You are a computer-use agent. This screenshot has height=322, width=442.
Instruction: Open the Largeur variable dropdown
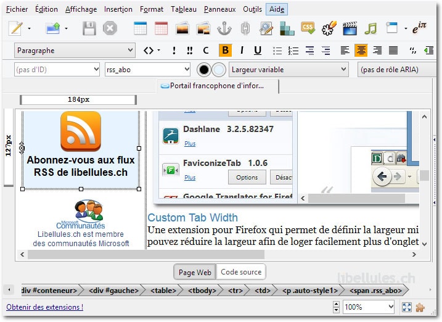click(289, 69)
